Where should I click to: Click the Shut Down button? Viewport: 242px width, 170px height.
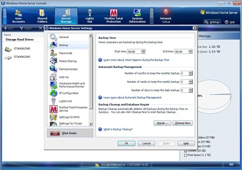click(x=70, y=133)
